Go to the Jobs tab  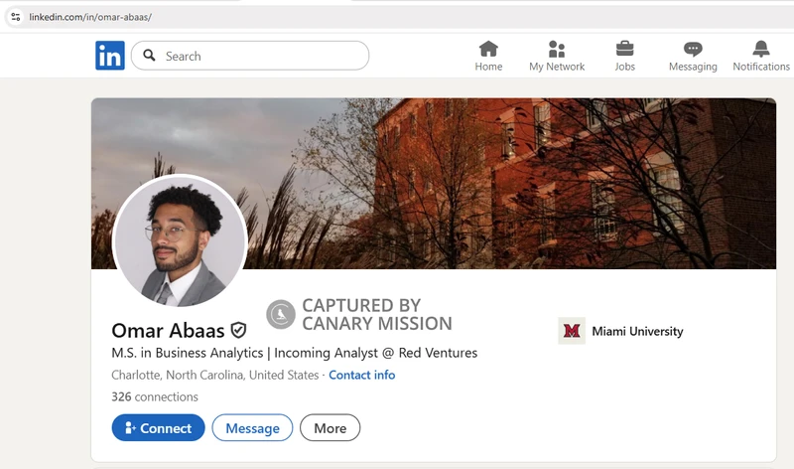[625, 56]
